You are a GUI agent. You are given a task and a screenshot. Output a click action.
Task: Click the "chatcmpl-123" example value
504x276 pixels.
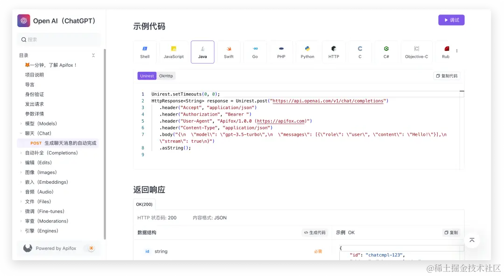coord(384,255)
